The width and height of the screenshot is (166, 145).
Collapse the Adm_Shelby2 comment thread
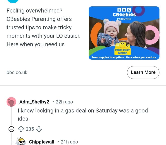point(11,129)
